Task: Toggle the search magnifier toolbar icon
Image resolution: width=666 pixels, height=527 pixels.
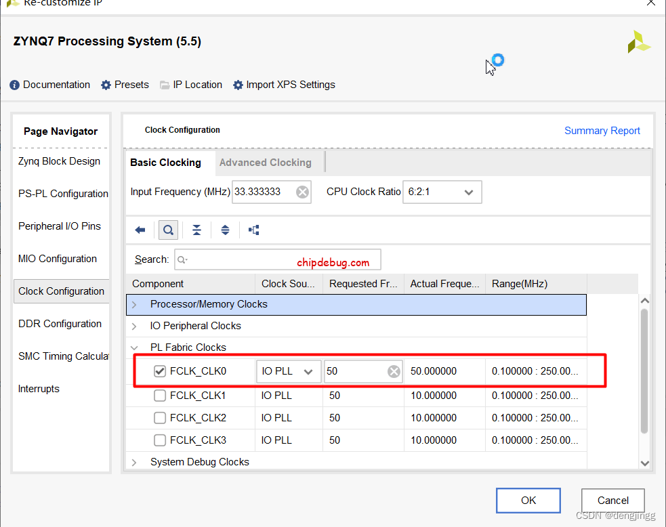Action: coord(168,230)
